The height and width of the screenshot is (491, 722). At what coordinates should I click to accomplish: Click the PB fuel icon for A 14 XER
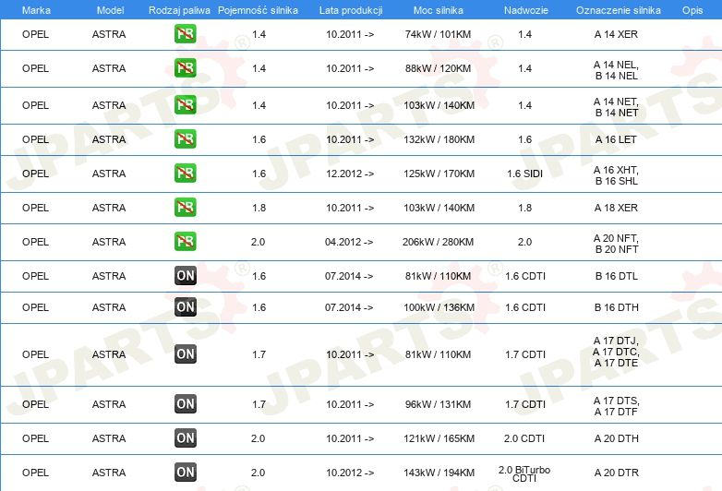186,34
